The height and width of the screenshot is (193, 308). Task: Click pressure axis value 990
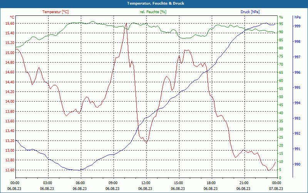point(297,164)
